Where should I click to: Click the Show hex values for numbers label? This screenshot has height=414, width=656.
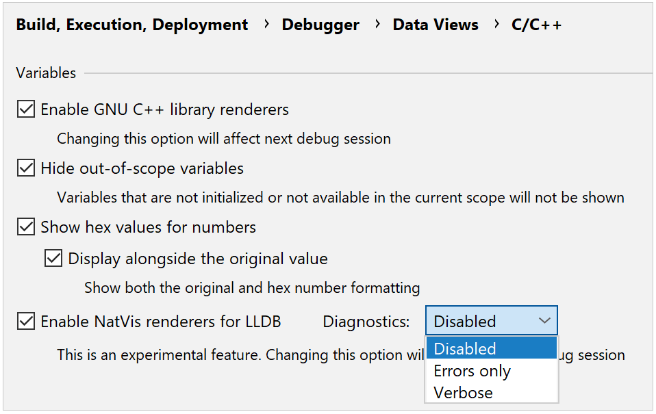(148, 227)
